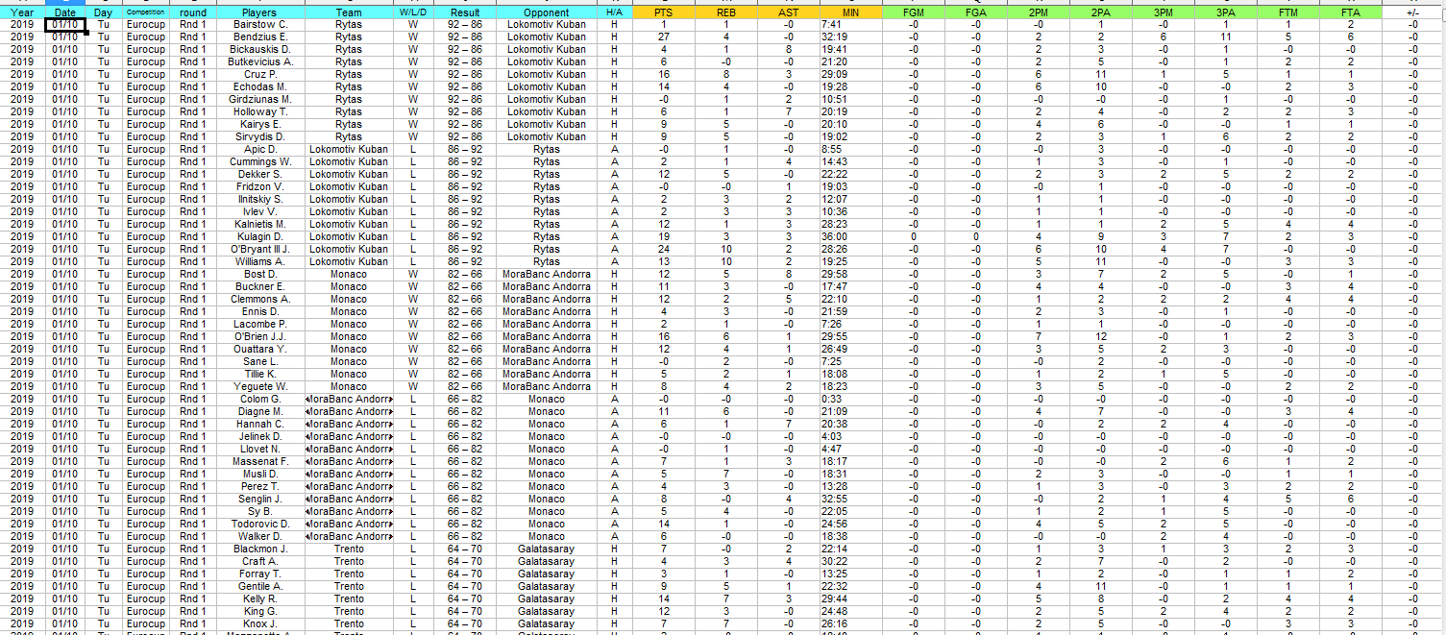Click the FTA header cell

click(1350, 12)
